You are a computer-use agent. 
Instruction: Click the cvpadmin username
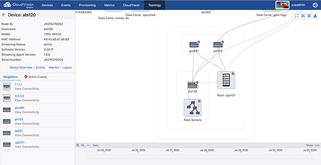(298, 5)
